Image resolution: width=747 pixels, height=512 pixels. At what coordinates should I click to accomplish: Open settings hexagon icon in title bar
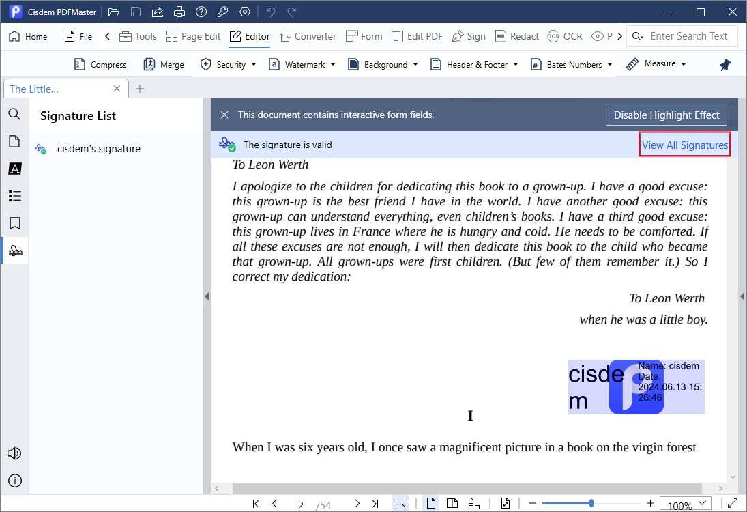pyautogui.click(x=245, y=12)
